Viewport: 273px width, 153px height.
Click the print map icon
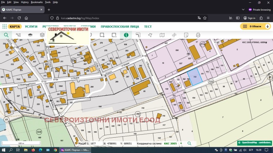198,35
